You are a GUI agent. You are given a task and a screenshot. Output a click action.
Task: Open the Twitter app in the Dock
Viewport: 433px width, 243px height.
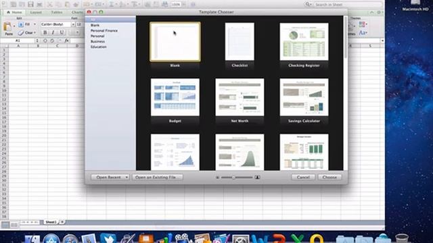pos(108,238)
